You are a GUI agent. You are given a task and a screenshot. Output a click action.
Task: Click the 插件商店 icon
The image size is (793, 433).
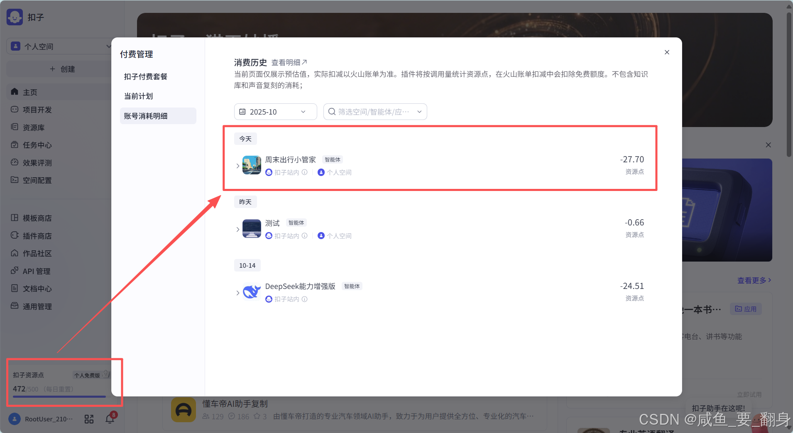15,235
